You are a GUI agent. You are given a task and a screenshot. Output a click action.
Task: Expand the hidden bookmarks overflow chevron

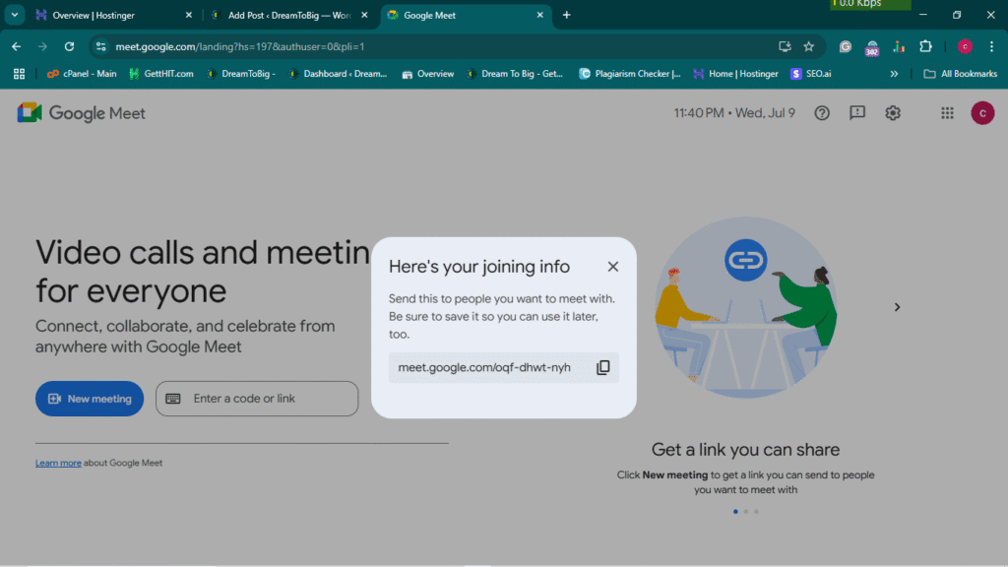point(894,74)
